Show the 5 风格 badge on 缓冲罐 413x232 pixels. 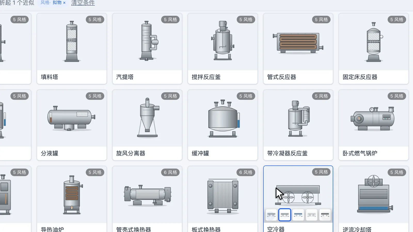click(246, 96)
